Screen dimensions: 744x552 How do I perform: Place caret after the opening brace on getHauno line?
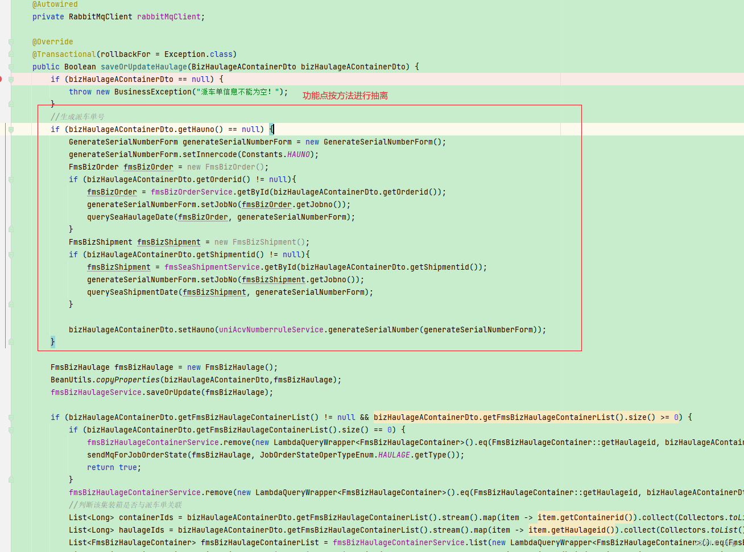tap(274, 129)
